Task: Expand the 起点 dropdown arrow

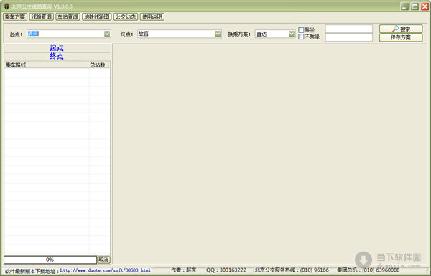Action: tap(107, 34)
